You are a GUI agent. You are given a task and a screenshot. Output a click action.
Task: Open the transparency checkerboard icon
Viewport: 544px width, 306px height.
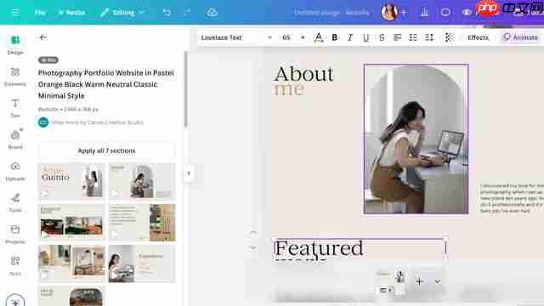[450, 37]
